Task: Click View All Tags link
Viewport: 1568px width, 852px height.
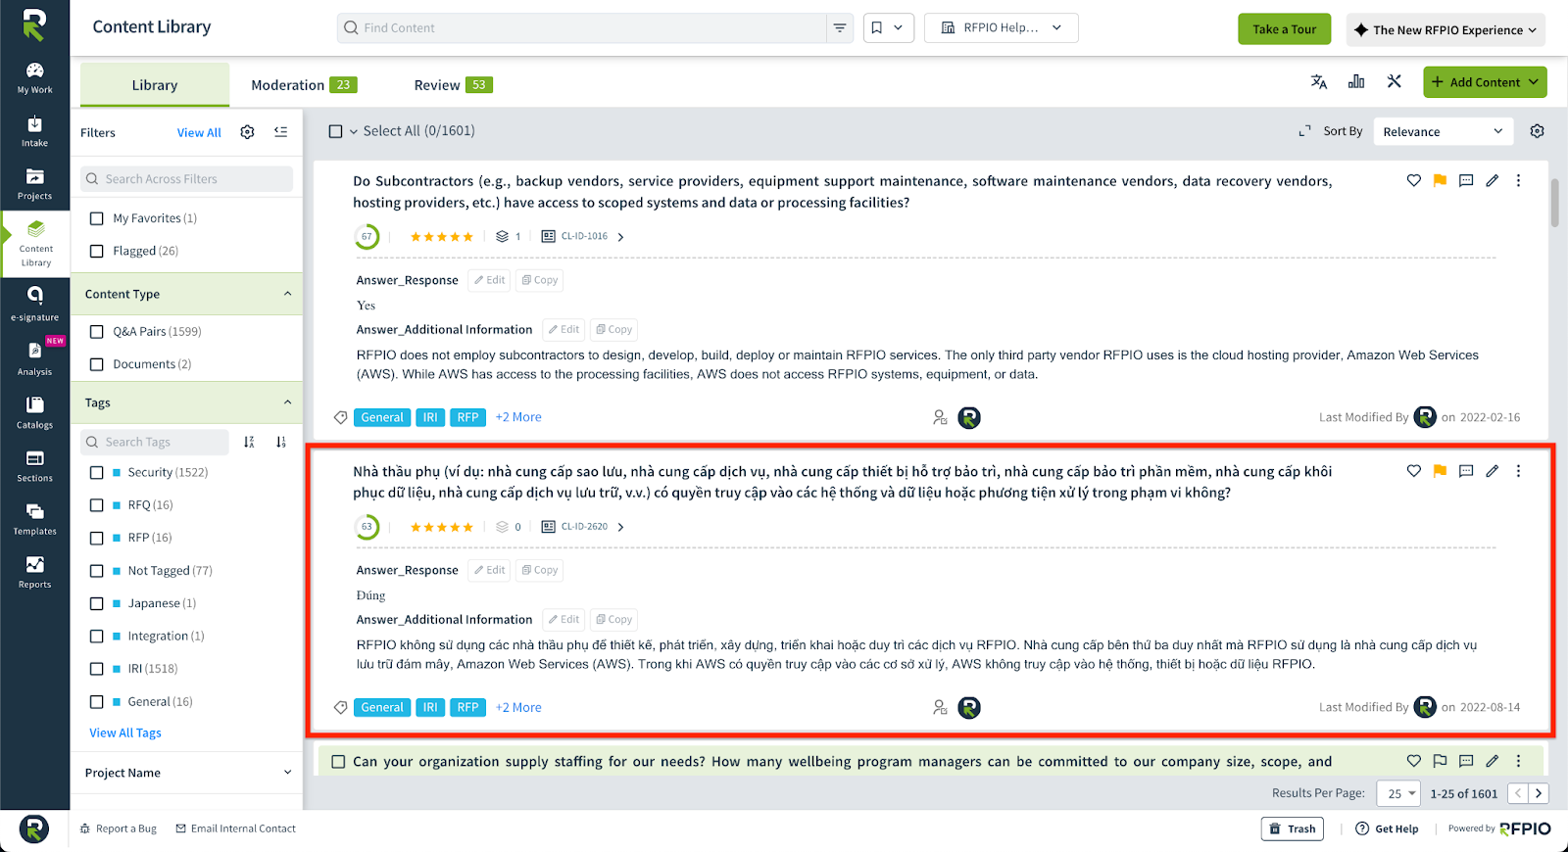Action: click(x=125, y=734)
